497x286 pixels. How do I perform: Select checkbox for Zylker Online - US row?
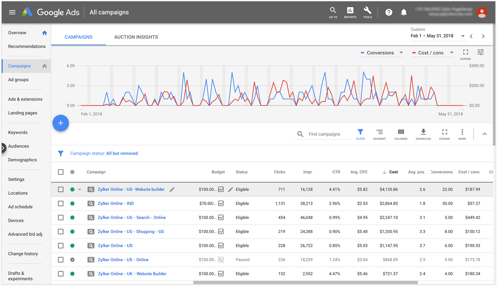click(x=61, y=246)
